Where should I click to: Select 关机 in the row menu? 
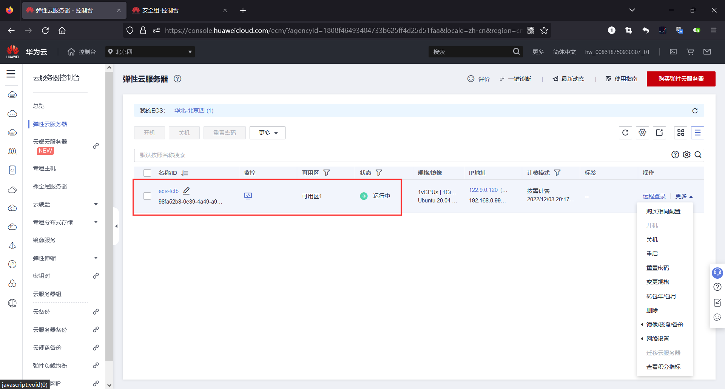652,240
